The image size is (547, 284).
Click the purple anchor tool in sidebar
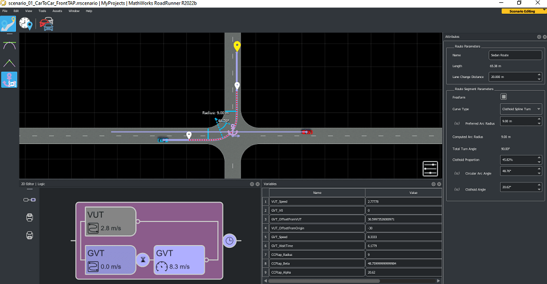(9, 80)
